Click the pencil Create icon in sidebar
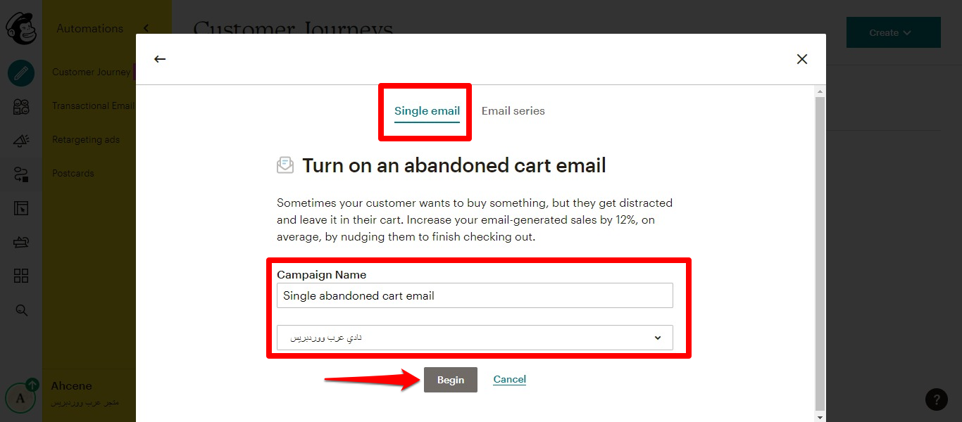 21,72
